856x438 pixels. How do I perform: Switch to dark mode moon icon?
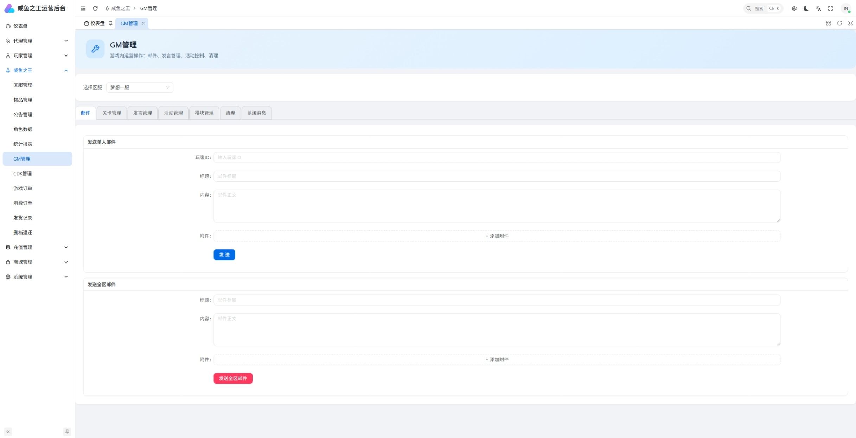[806, 8]
